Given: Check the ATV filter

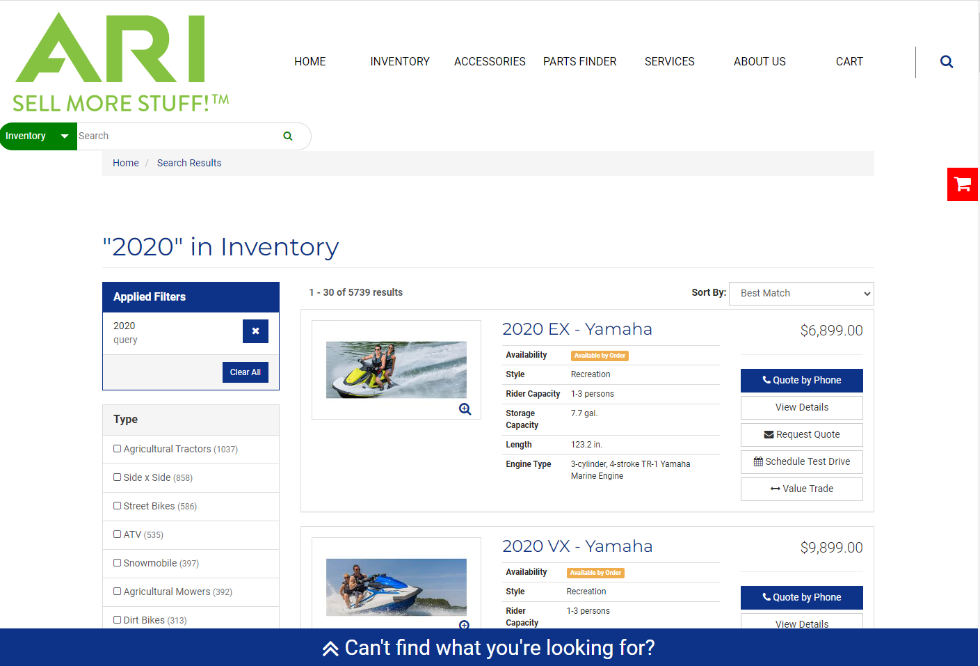Looking at the screenshot, I should pos(117,534).
